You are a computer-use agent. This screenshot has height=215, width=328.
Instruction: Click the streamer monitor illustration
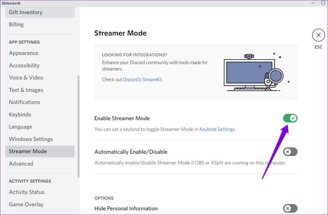(257, 72)
